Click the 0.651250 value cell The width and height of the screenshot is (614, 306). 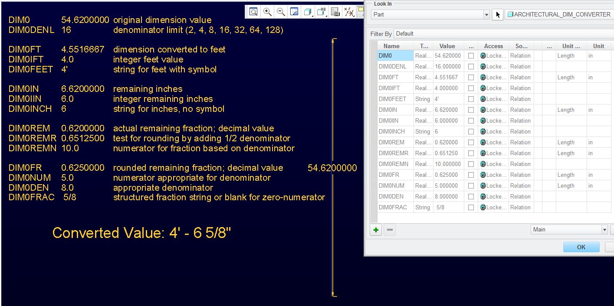[449, 153]
